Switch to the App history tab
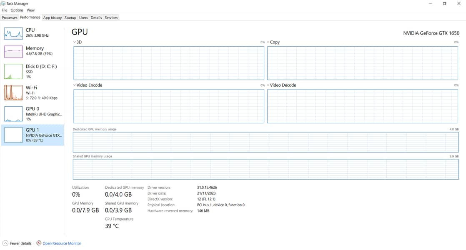466x250 pixels. pyautogui.click(x=53, y=17)
